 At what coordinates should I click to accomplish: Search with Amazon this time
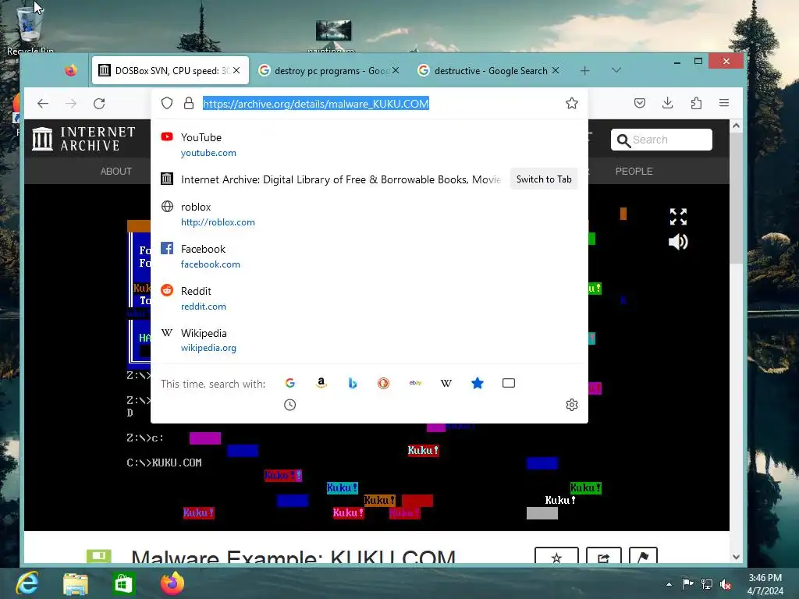(x=321, y=383)
